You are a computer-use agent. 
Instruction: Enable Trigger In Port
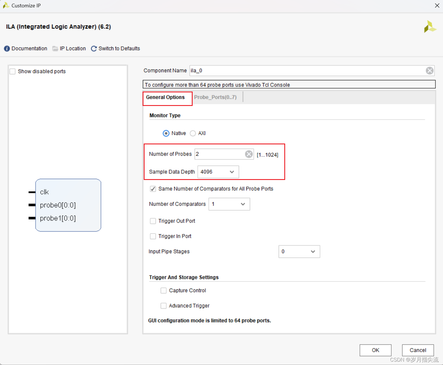point(153,236)
